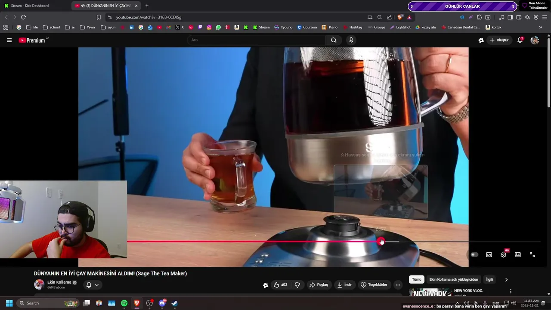Open more actions three-dot menu under video

click(398, 285)
